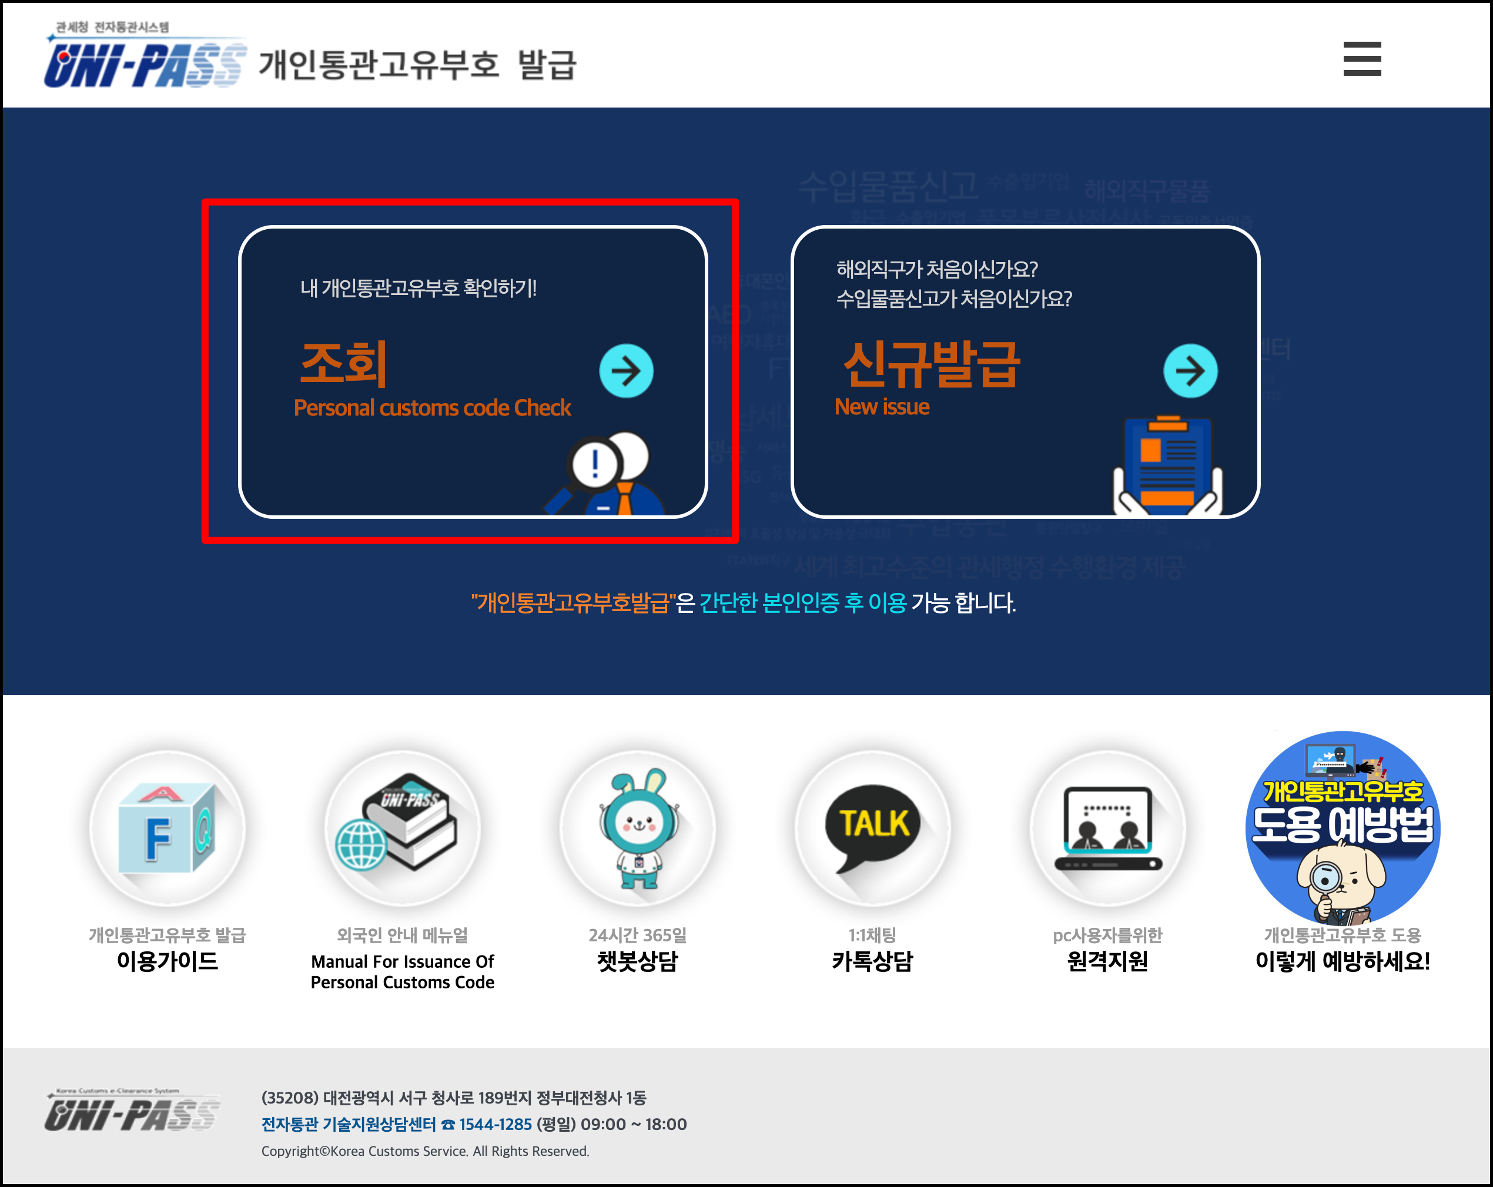
Task: Open the rabbit chatbot 챗봇상담 icon
Action: [x=638, y=828]
